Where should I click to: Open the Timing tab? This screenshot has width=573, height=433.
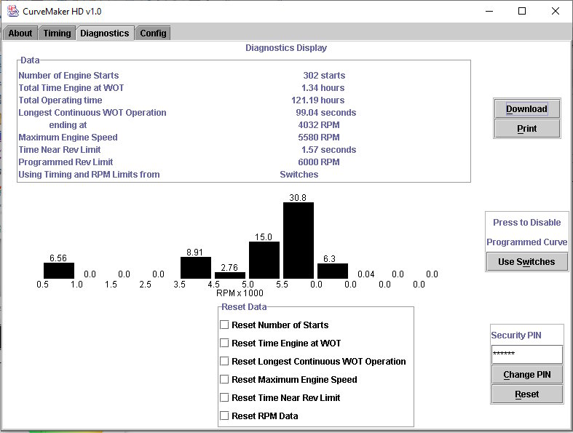57,33
